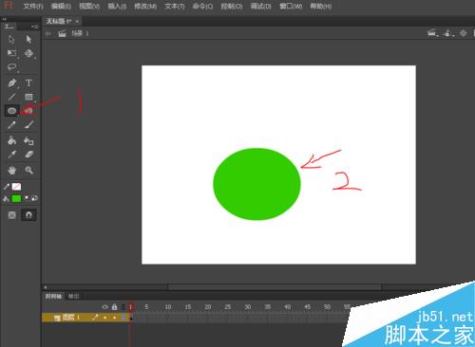Click the black and white colors button
This screenshot has width=475, height=347.
(27, 198)
